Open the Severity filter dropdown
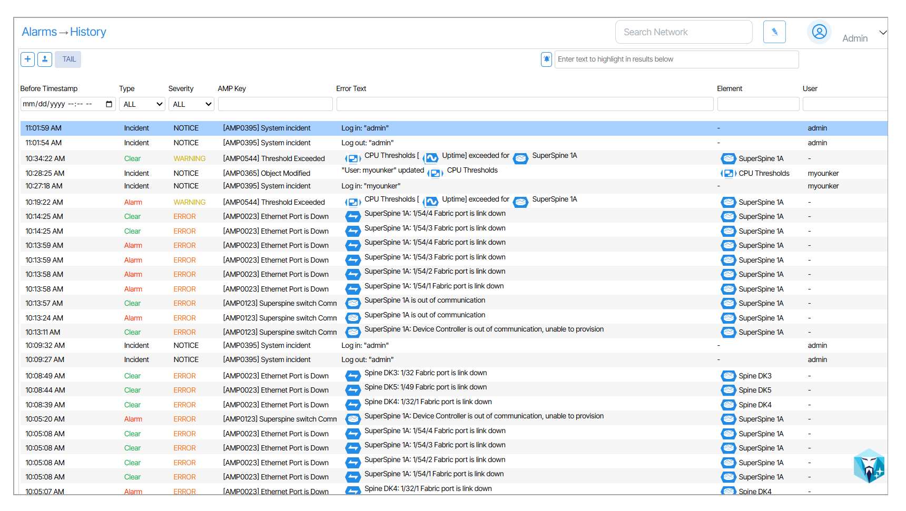906x511 pixels. pyautogui.click(x=191, y=104)
